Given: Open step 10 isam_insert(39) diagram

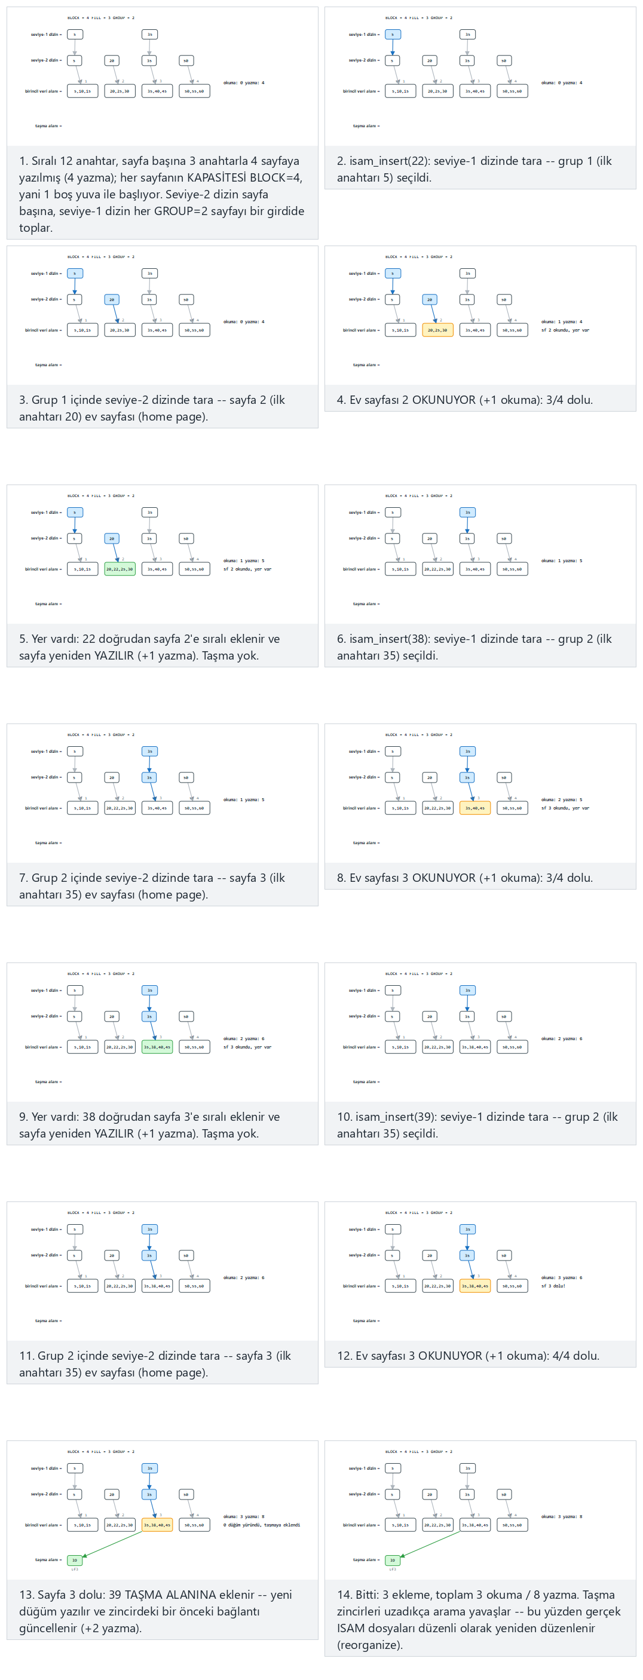Looking at the screenshot, I should coord(480,1032).
